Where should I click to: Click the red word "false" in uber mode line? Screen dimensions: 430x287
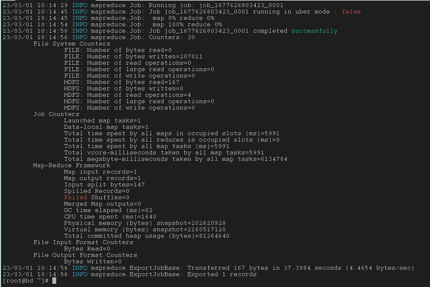pos(351,12)
